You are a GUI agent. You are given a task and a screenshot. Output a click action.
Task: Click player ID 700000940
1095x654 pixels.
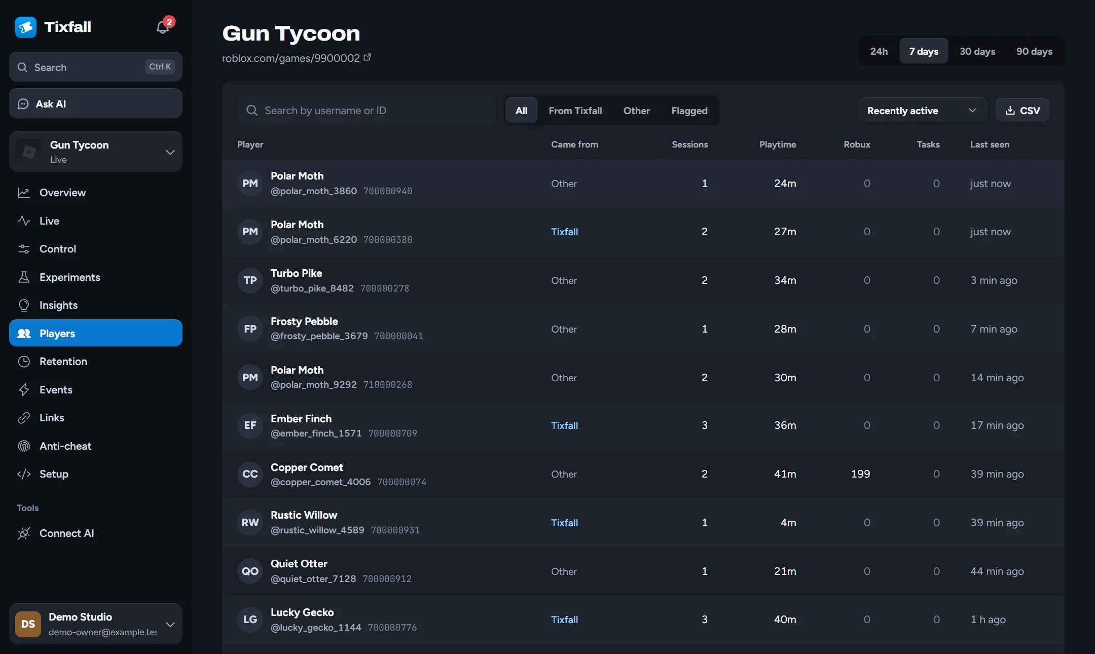[388, 191]
